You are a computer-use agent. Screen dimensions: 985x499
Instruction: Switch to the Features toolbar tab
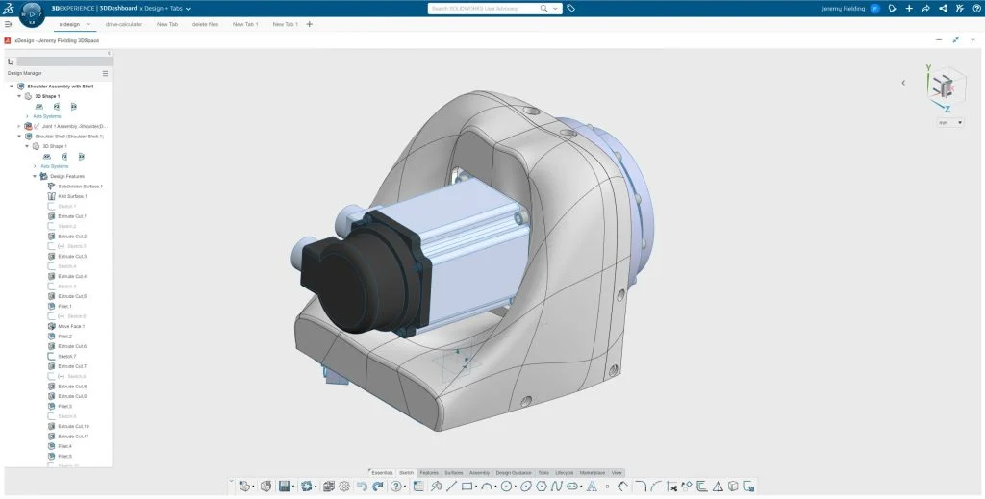tap(428, 473)
